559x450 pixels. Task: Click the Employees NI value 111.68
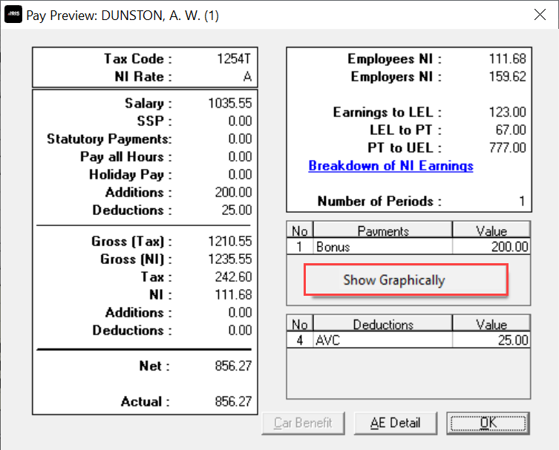coord(507,59)
